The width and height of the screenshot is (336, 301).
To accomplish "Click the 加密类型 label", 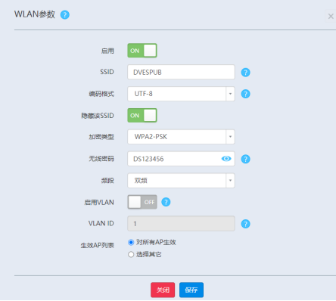I will point(101,137).
